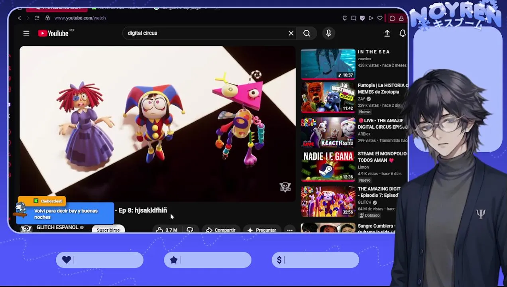Click the 4.9 K vistas text
507x287 pixels.
pyautogui.click(x=368, y=174)
